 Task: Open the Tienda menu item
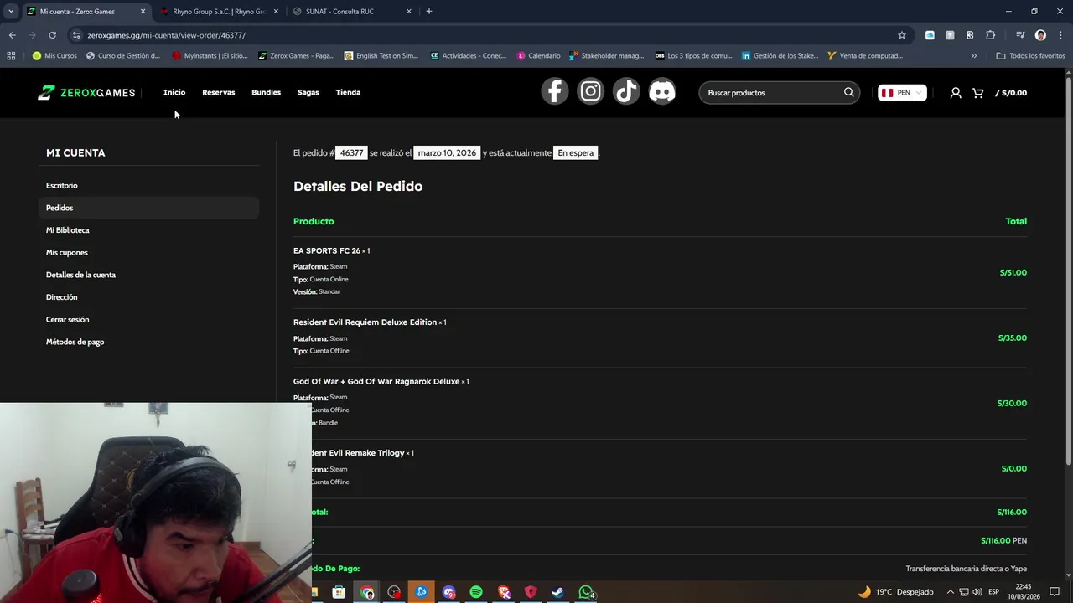coord(348,92)
